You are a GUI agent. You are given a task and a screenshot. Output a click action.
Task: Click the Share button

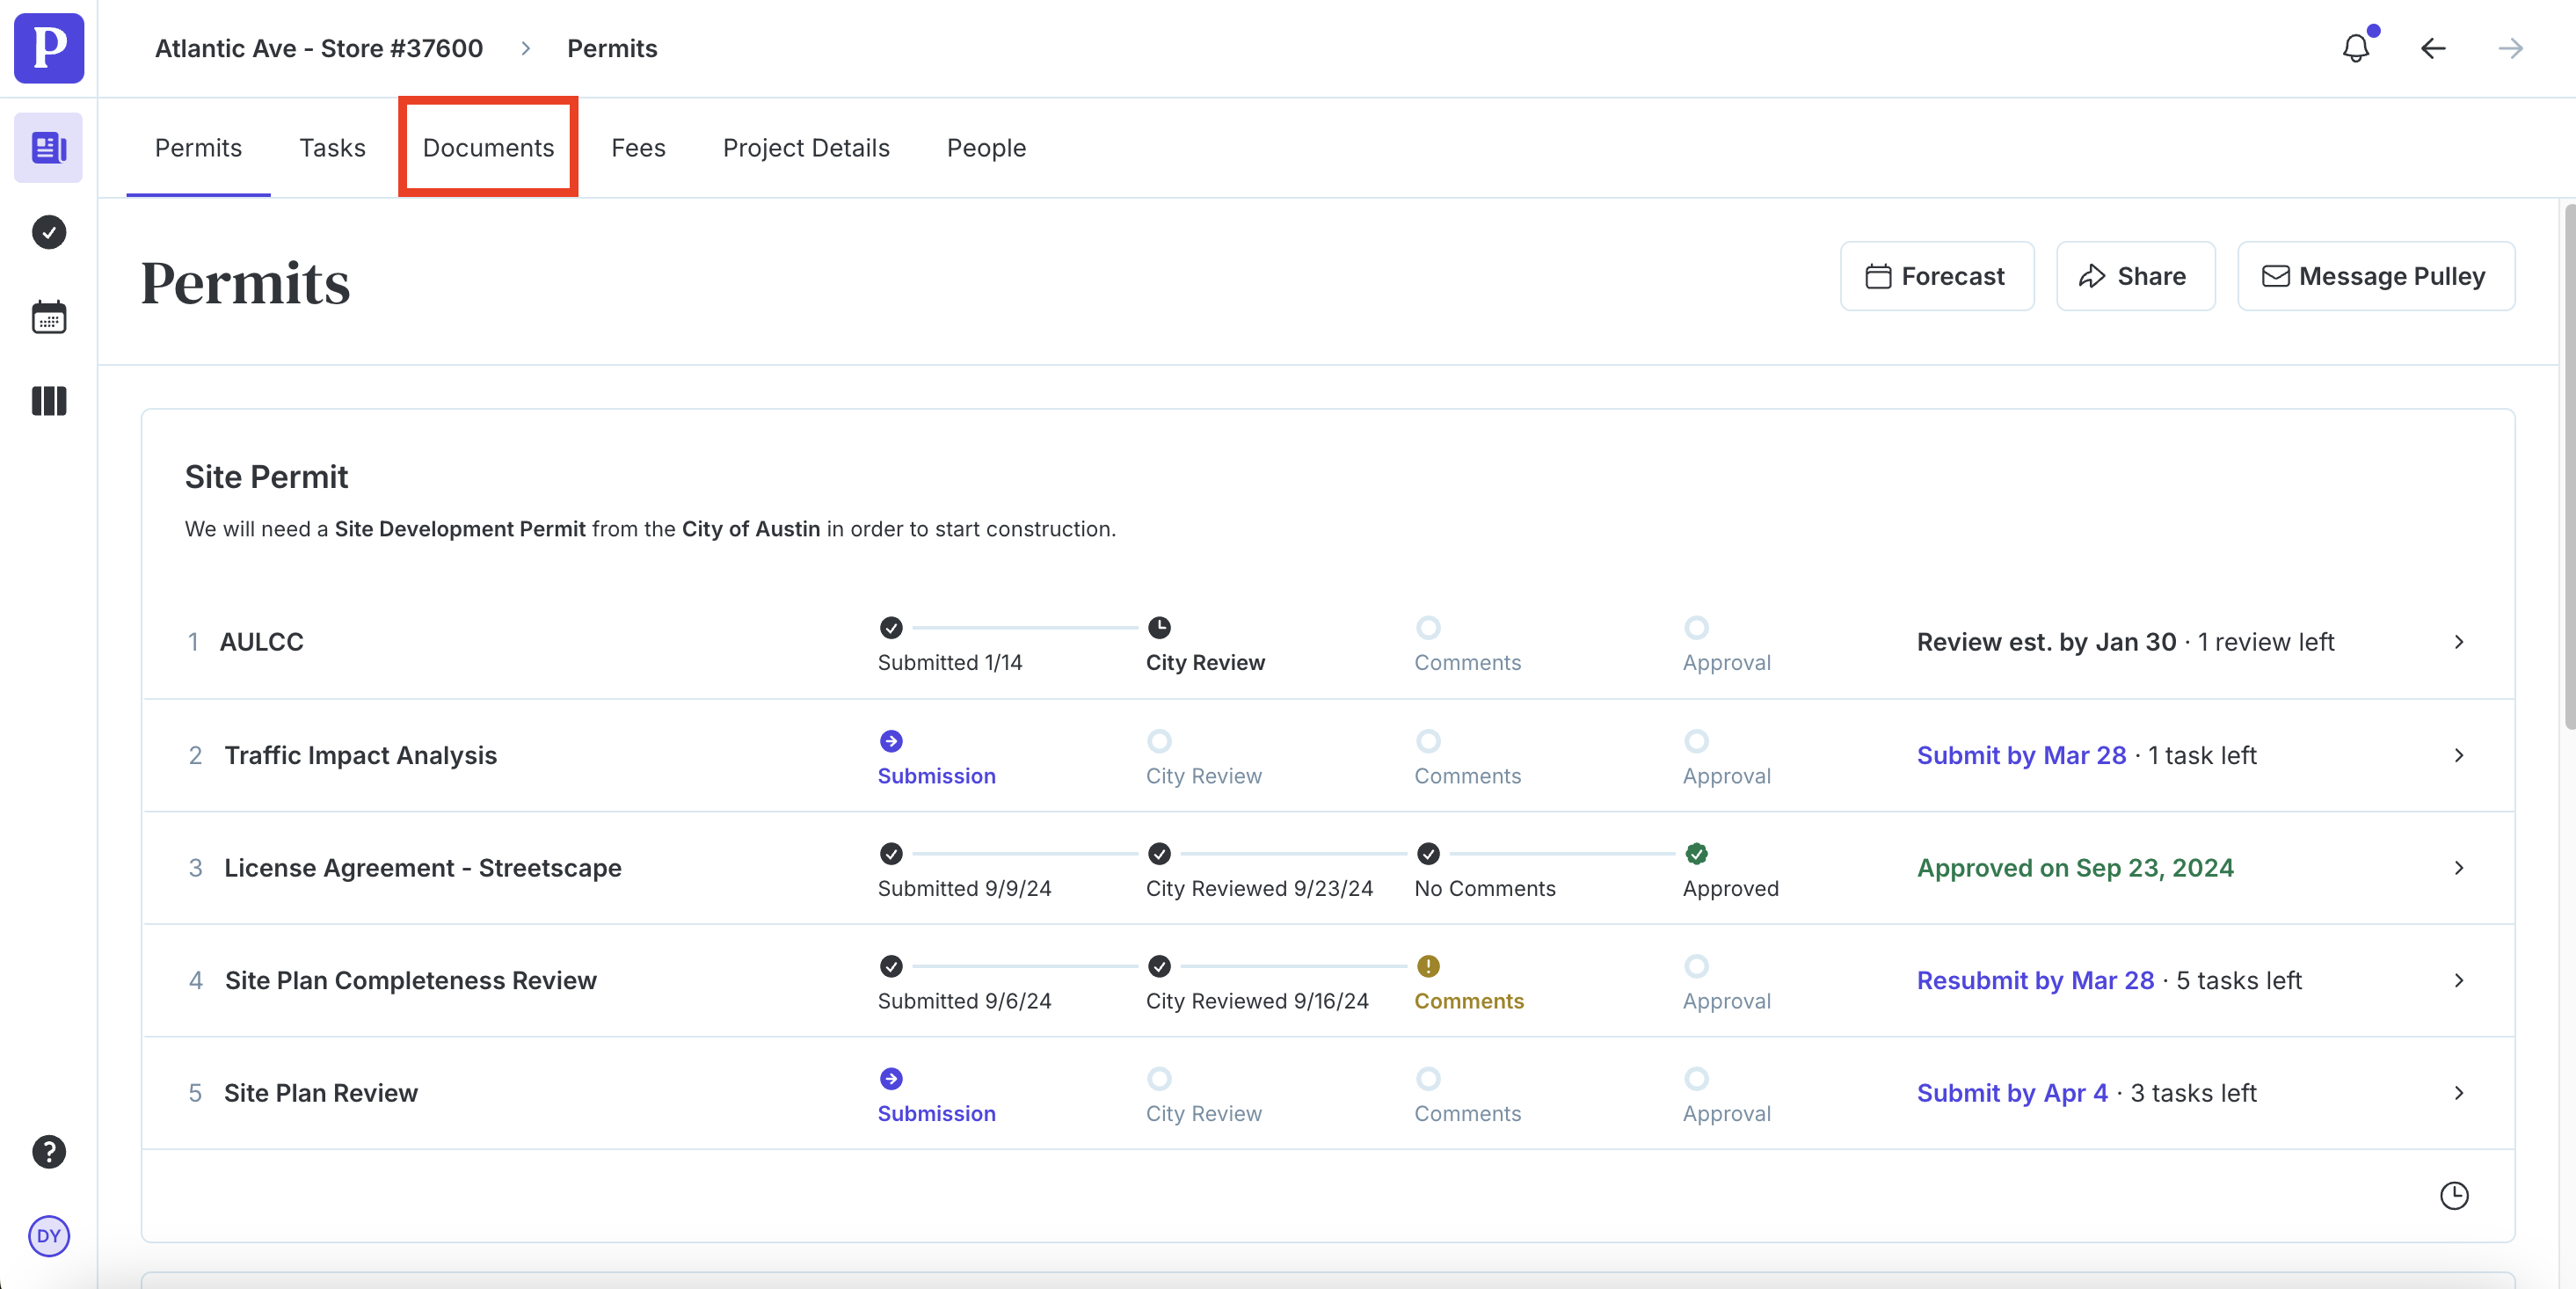[x=2135, y=276]
